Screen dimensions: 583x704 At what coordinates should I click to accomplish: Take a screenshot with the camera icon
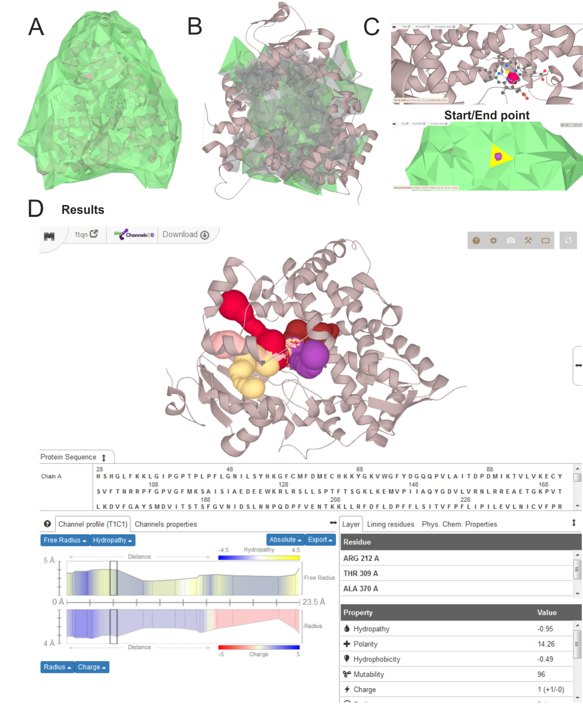point(511,241)
